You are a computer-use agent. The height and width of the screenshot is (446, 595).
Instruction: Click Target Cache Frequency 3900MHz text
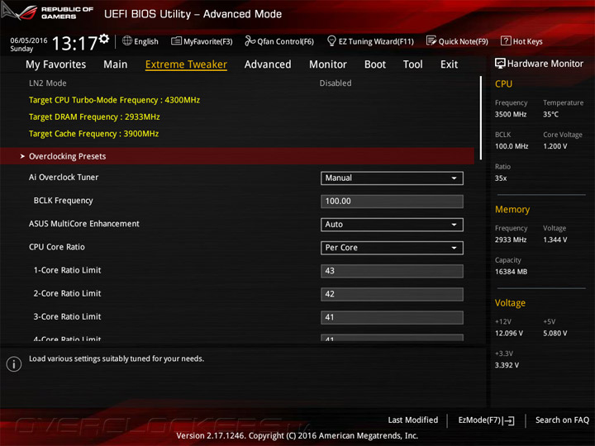[93, 134]
